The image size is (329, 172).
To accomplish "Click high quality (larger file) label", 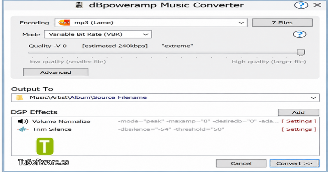I will tap(269, 62).
